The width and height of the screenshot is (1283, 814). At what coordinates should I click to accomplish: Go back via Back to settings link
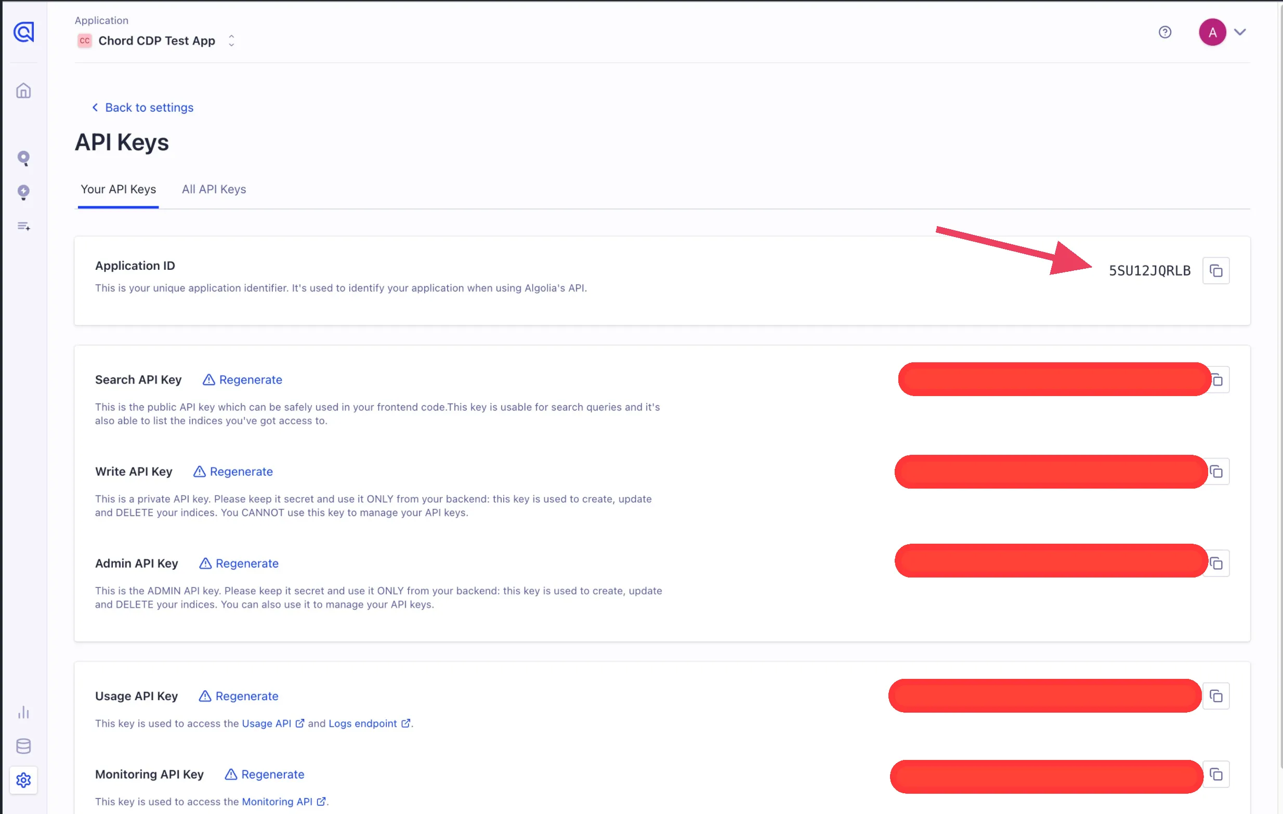click(x=142, y=108)
